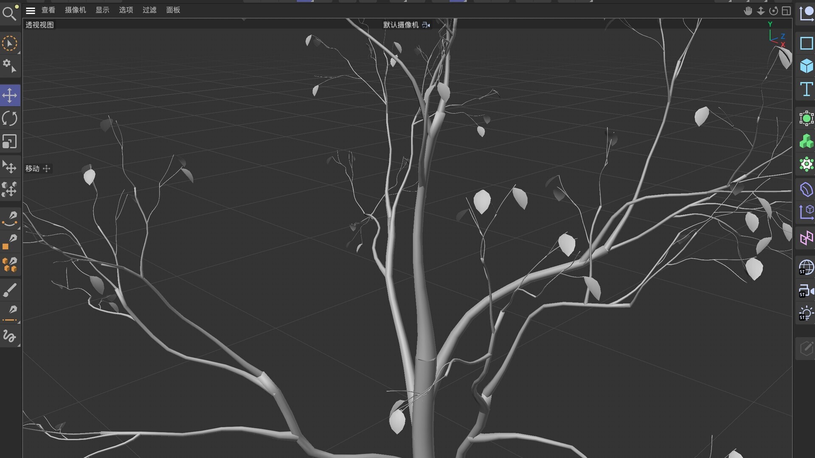
Task: Select the squiggle sketch spline tool
Action: (9, 336)
